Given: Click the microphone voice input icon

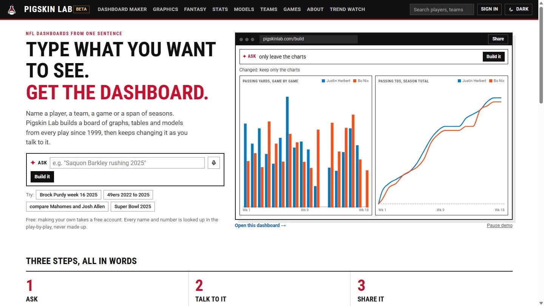Looking at the screenshot, I should coord(214,163).
